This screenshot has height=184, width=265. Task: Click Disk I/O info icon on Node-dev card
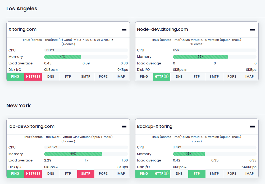[185, 70]
